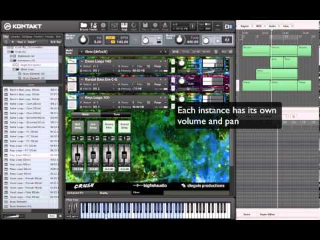Click the wrench icon of Randal Bass Em-C-G
Screen dimensions: 320x240
(x=72, y=79)
